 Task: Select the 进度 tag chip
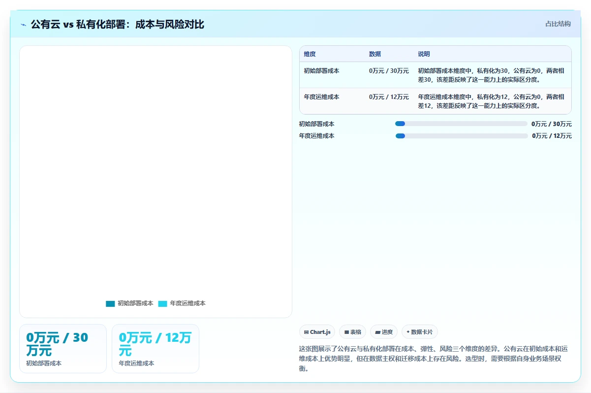click(384, 332)
